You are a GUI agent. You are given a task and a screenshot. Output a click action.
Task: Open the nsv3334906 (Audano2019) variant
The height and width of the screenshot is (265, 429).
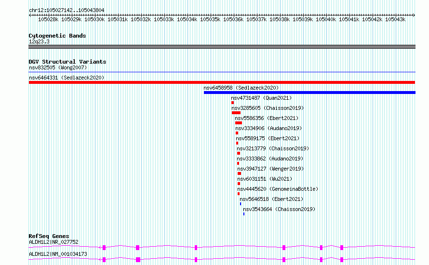coord(268,128)
